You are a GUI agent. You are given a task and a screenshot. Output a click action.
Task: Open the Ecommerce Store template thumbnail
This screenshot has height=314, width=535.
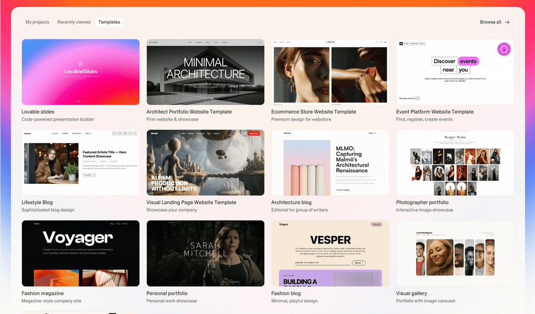(330, 72)
